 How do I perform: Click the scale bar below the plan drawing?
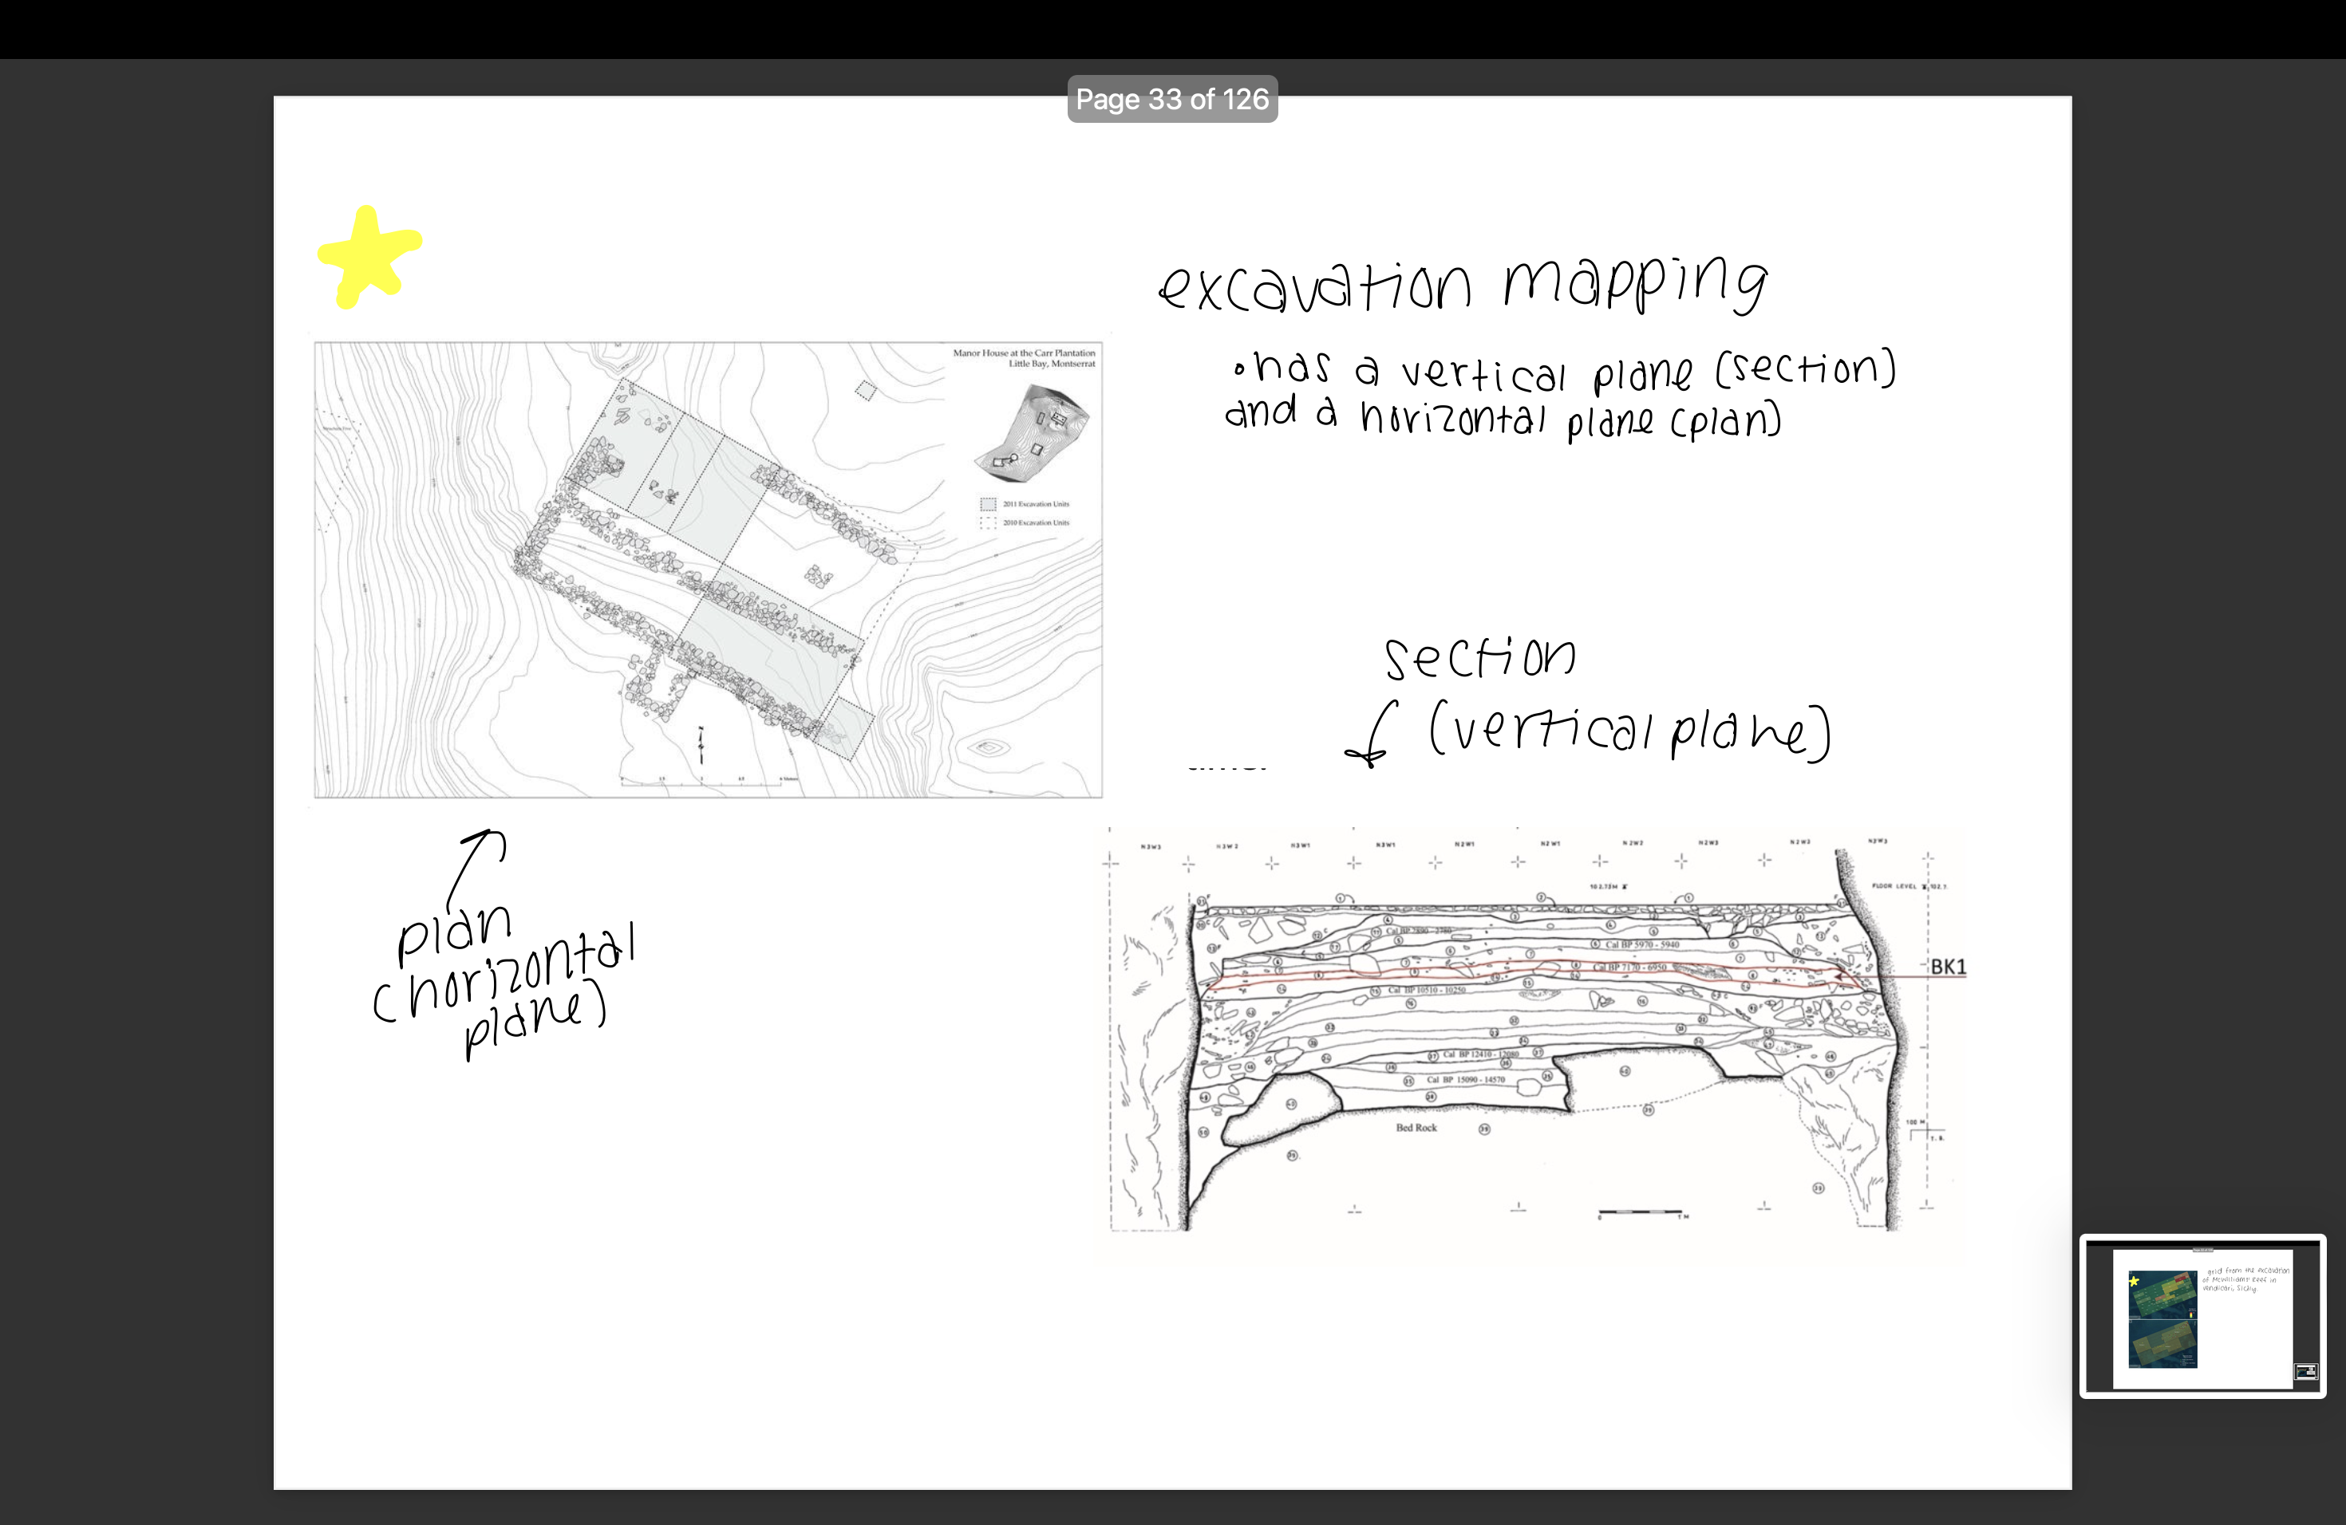702,785
